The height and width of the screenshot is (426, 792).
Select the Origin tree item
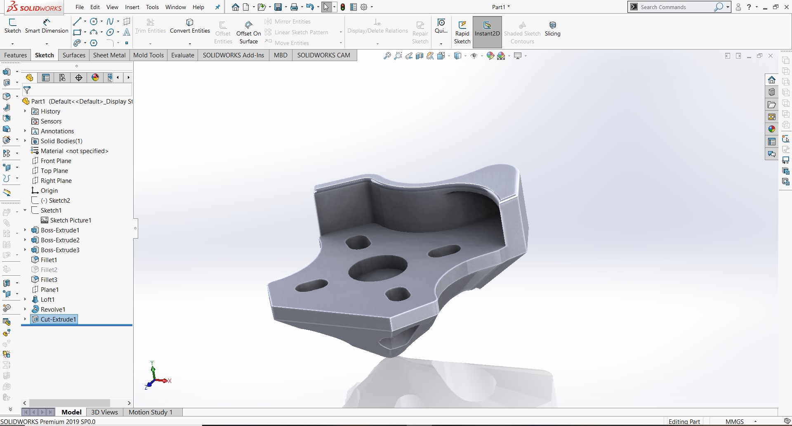[45, 191]
